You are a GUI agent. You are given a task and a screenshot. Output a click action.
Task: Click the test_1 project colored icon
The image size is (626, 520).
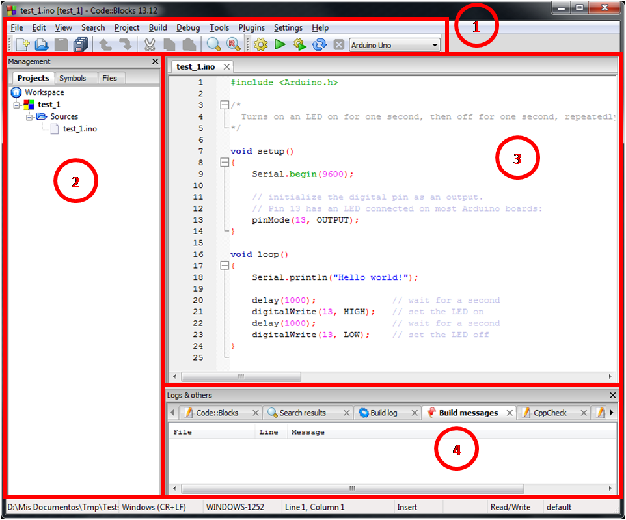(29, 105)
